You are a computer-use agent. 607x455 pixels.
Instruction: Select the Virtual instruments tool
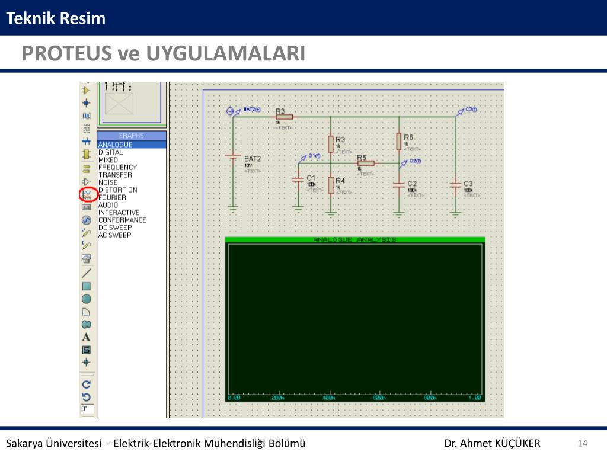(x=86, y=259)
